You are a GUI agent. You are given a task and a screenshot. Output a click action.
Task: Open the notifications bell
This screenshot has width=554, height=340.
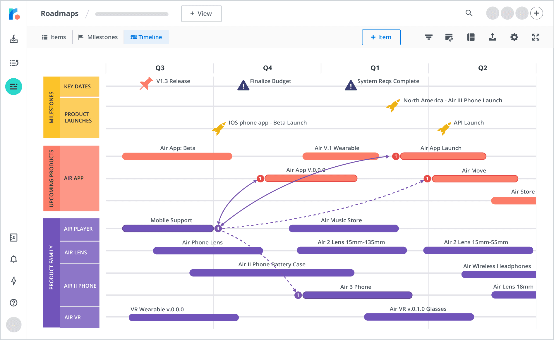[x=13, y=259]
